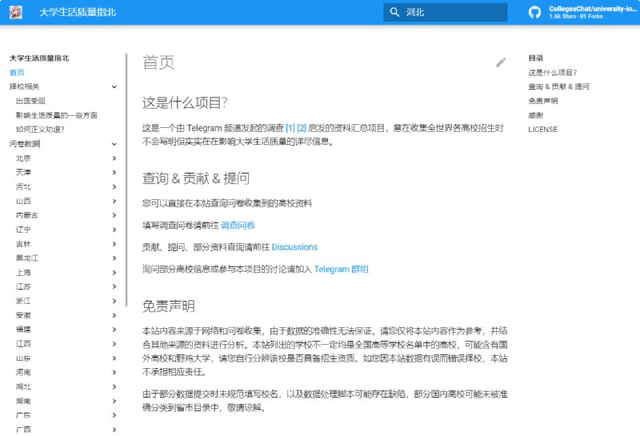Expand the 湖南 chevron
Viewport: 640px width, 436px height.
[114, 402]
